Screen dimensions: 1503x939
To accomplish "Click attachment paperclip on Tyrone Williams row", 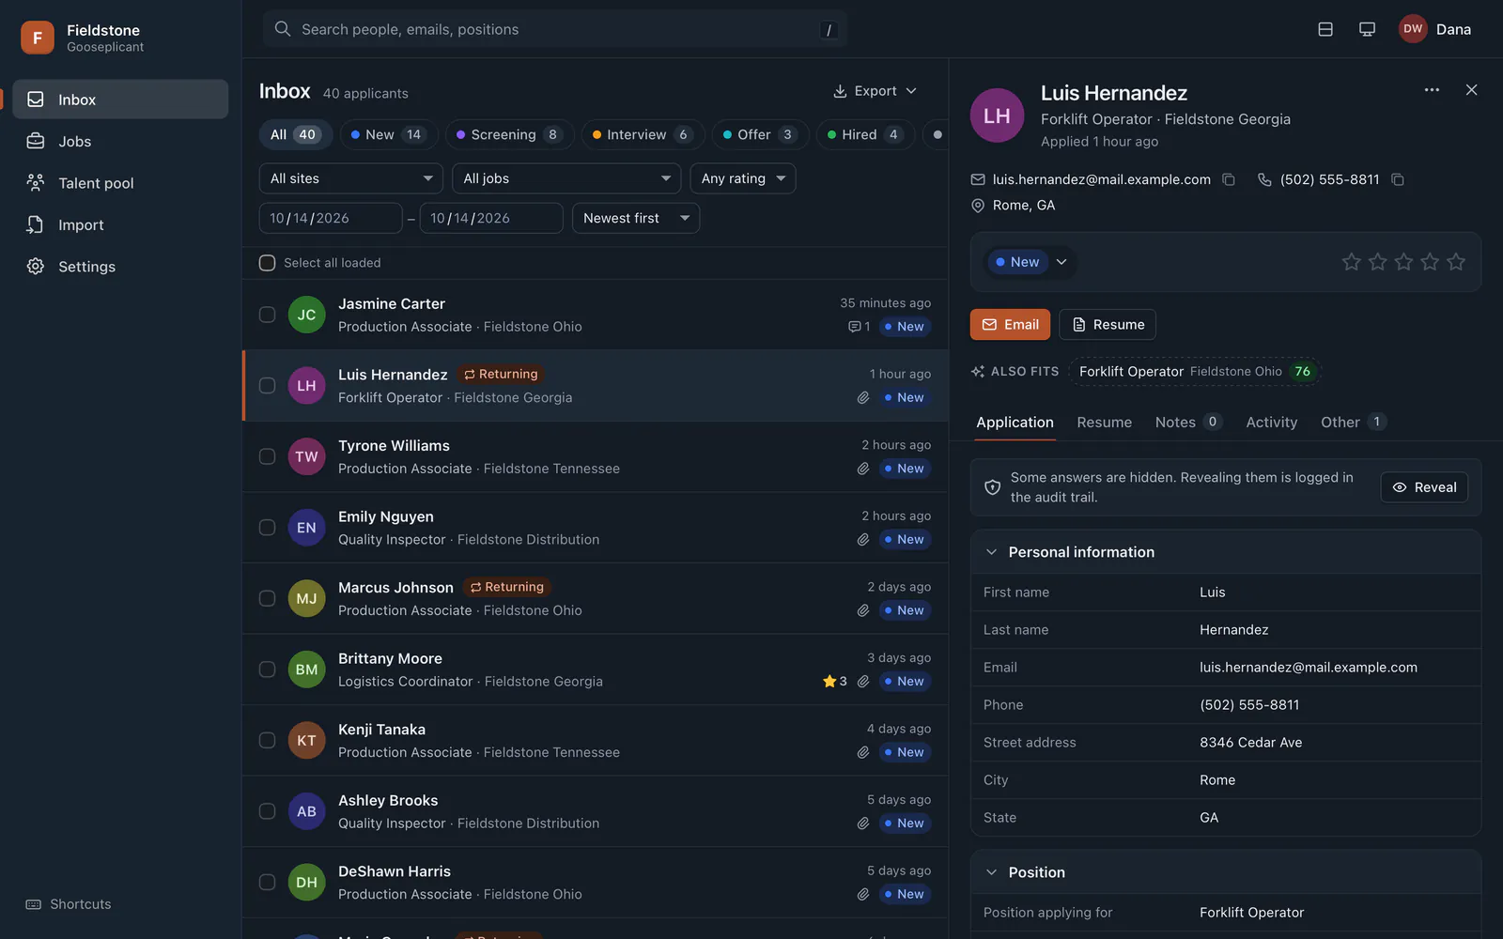I will click(863, 469).
